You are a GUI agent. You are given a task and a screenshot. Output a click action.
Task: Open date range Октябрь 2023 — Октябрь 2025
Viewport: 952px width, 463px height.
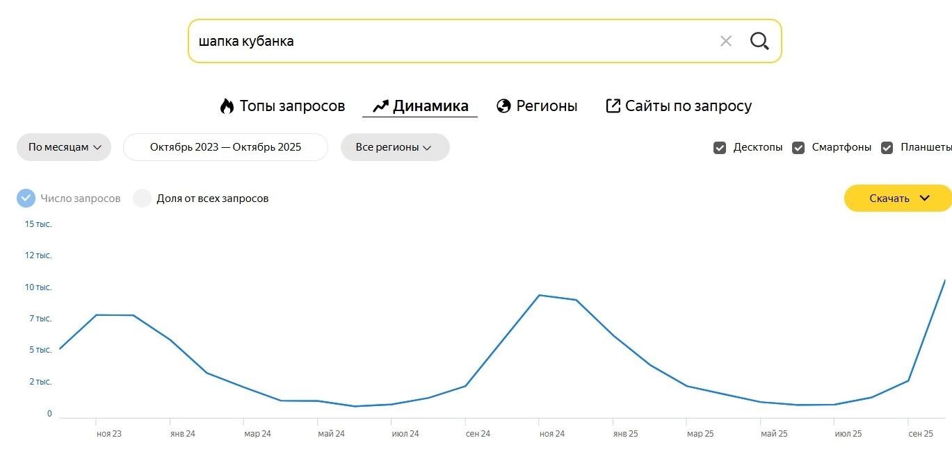(x=225, y=147)
